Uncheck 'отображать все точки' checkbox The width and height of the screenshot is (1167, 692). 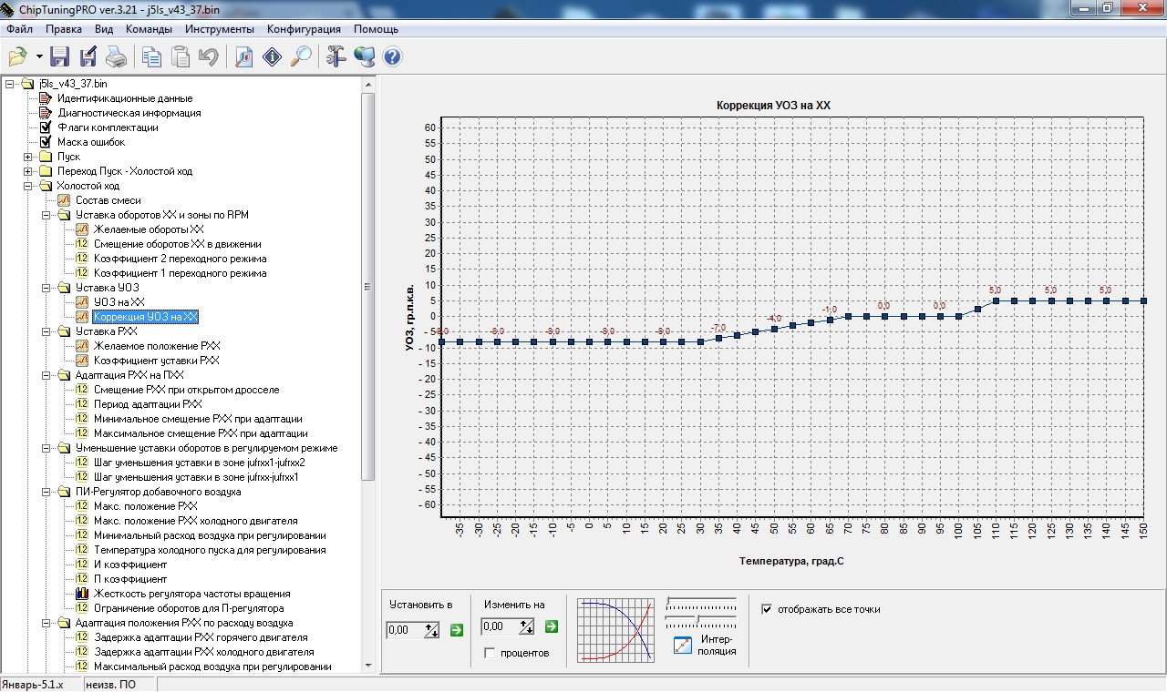tap(767, 609)
